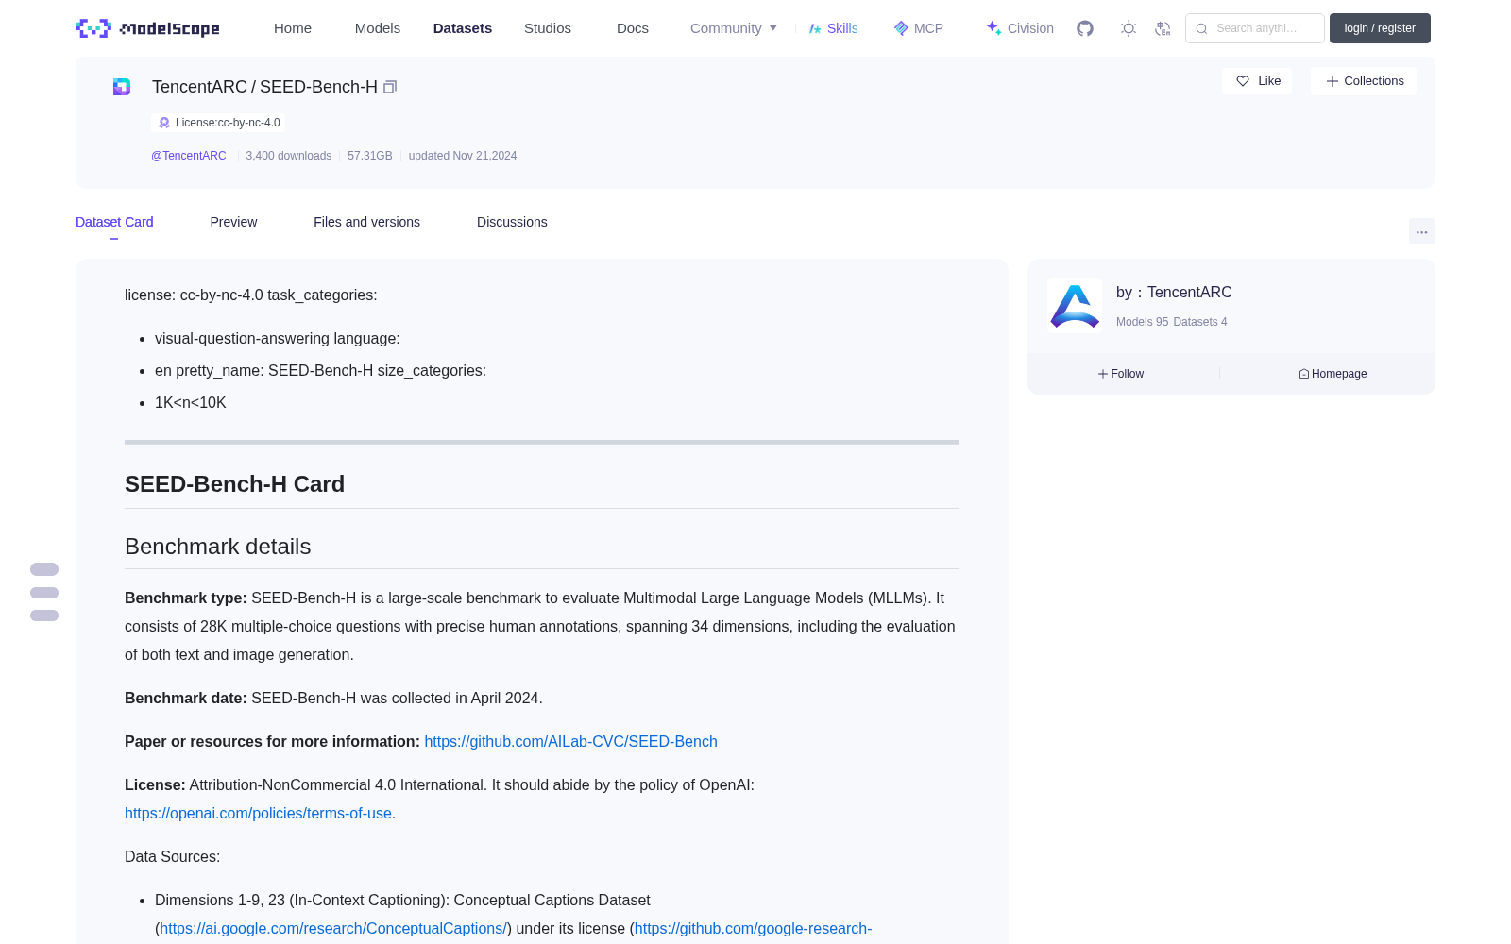Open the OpenAI terms-of-use link

point(258,814)
